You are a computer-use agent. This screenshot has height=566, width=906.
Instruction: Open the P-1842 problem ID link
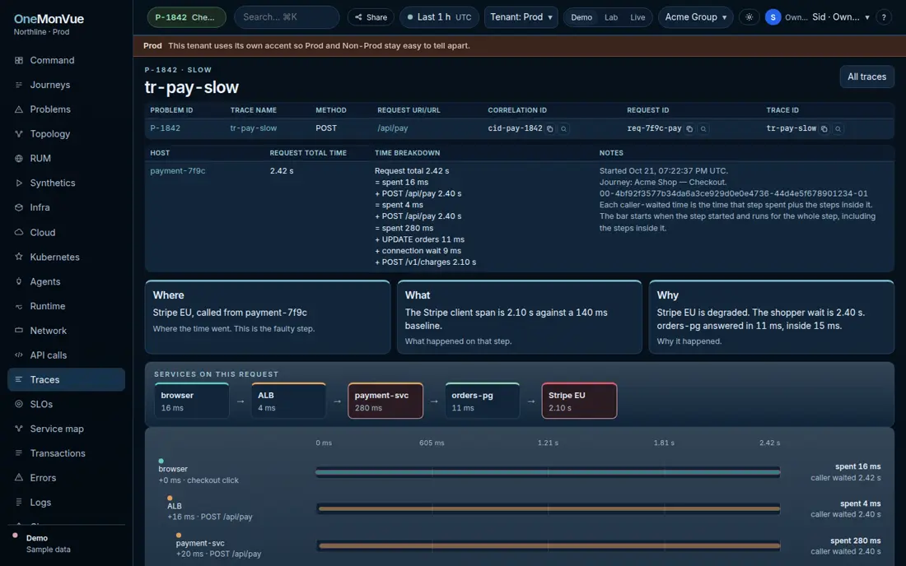[166, 128]
